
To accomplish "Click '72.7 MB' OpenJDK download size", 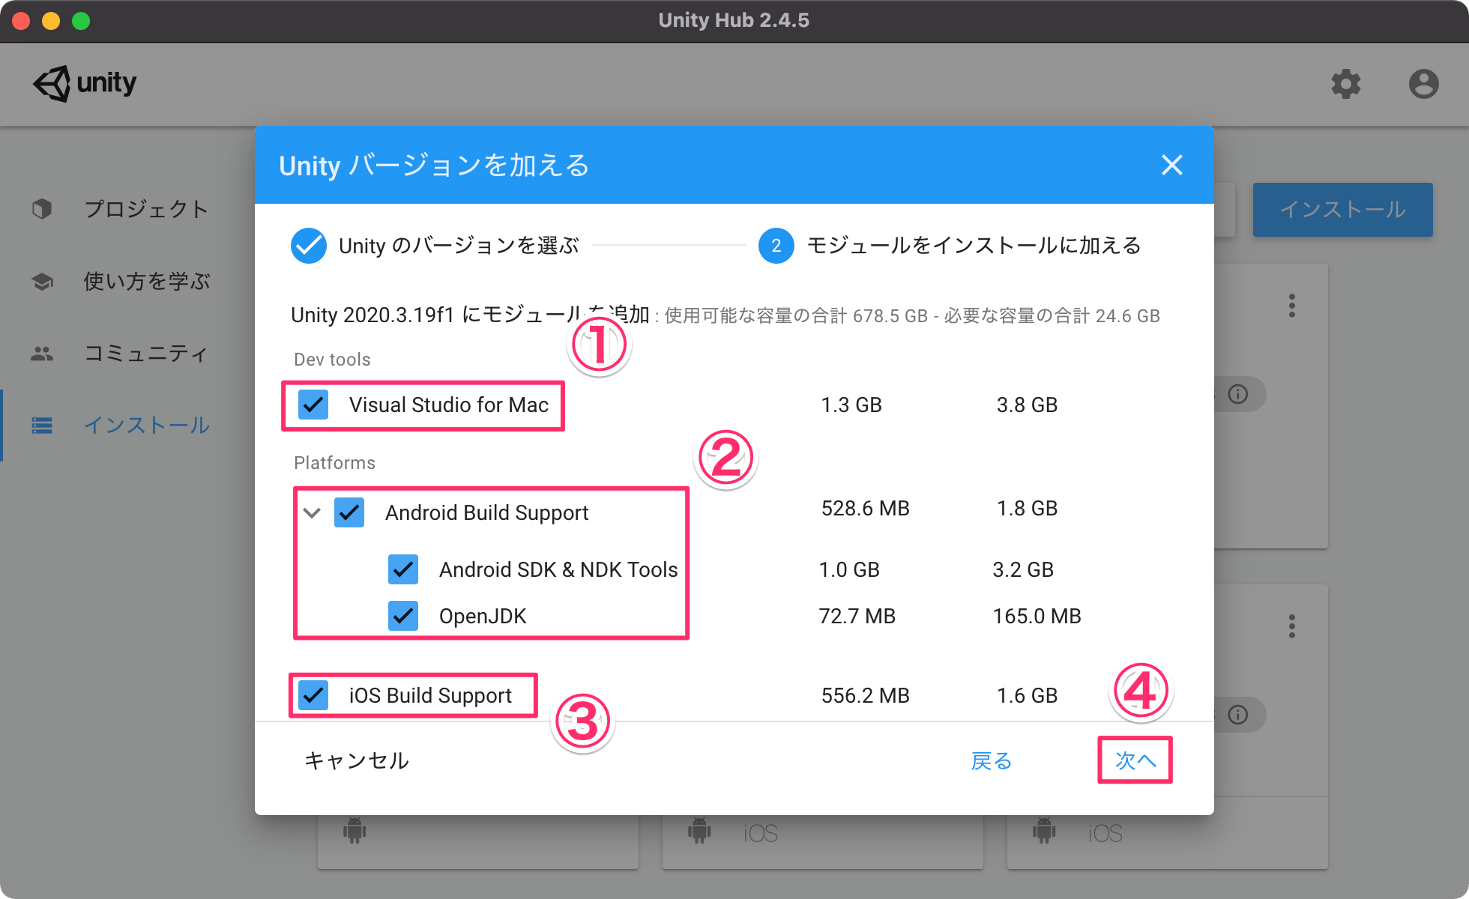I will tap(857, 616).
